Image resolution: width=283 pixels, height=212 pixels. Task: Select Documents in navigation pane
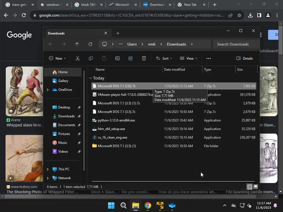pyautogui.click(x=66, y=125)
